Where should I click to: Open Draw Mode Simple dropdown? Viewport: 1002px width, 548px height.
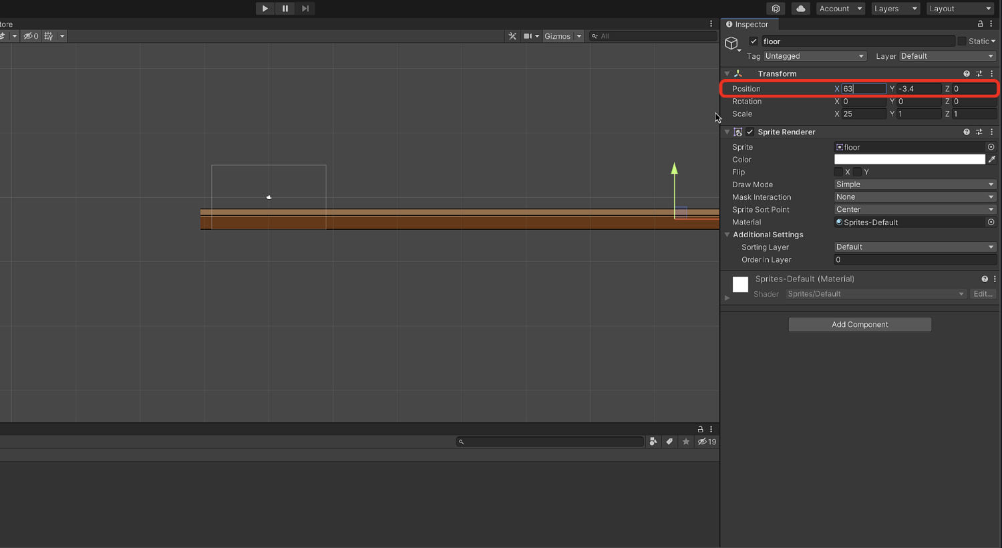(915, 184)
